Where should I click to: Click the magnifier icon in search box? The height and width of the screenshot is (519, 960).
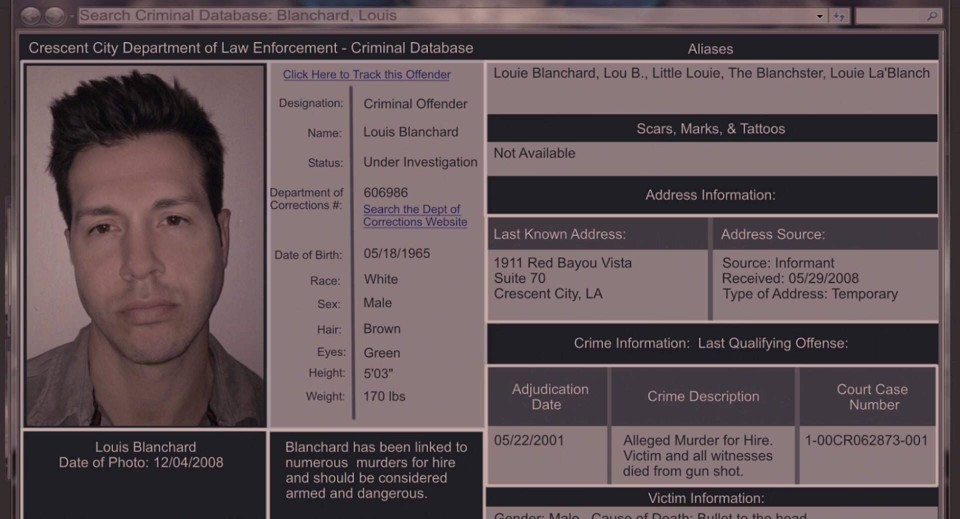932,16
